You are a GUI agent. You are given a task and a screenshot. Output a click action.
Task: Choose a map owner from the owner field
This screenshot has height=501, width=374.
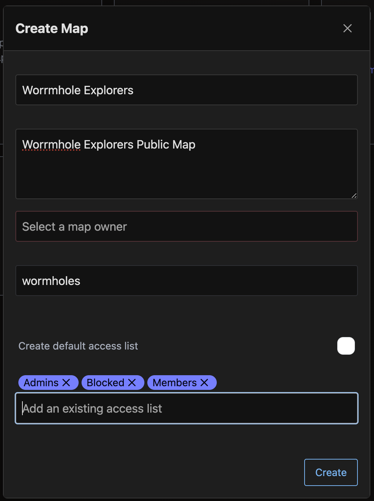pos(187,226)
